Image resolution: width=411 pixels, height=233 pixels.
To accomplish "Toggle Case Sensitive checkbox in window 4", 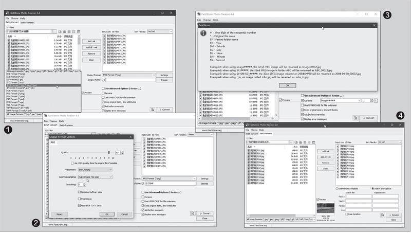I will (346, 214).
